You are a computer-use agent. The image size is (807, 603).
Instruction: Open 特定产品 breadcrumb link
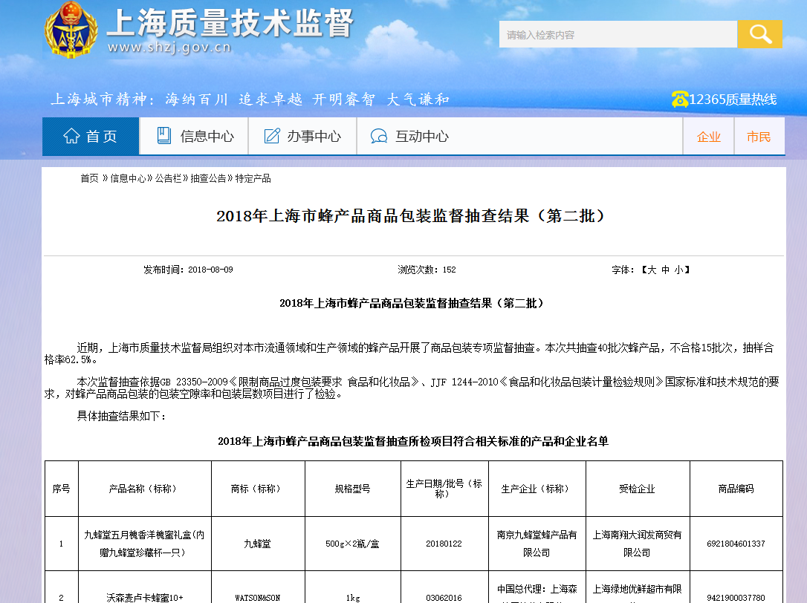click(x=253, y=178)
